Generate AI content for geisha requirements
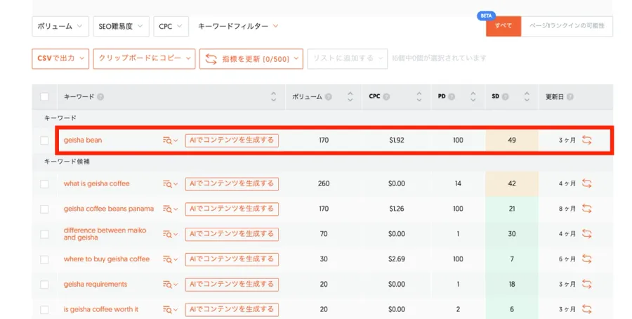The height and width of the screenshot is (319, 632). (x=232, y=285)
